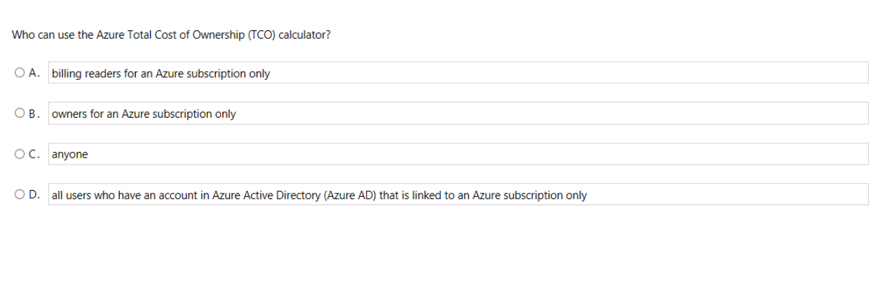Click the word 'calculator?' in the question

pyautogui.click(x=304, y=35)
